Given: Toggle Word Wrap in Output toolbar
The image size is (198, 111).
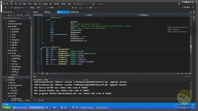Looking at the screenshot, I should click(x=88, y=80).
